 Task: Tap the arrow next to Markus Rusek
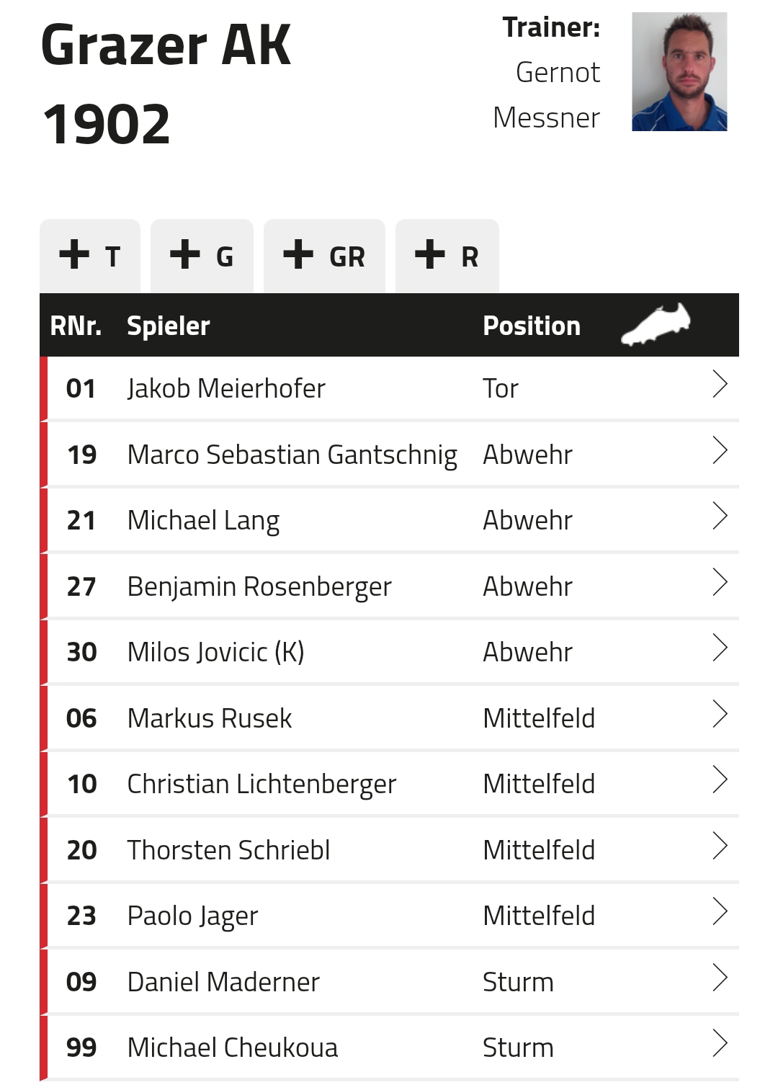pos(720,714)
